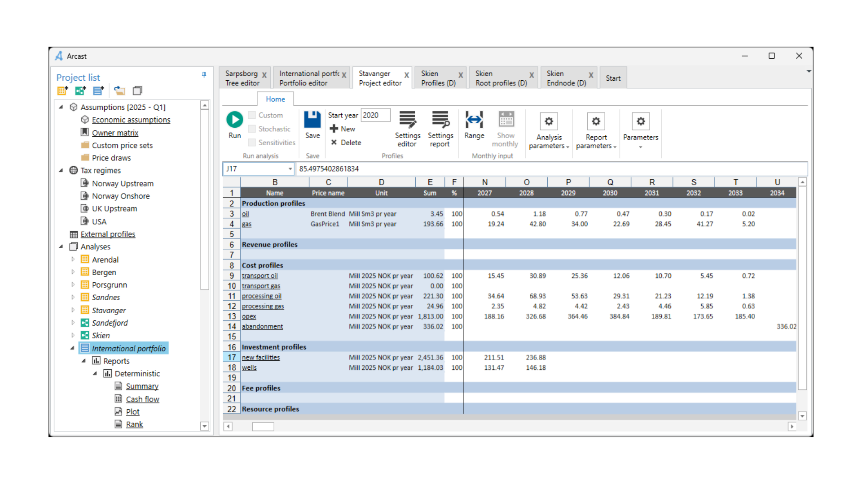Check the Sensitivities option
862x484 pixels.
252,143
